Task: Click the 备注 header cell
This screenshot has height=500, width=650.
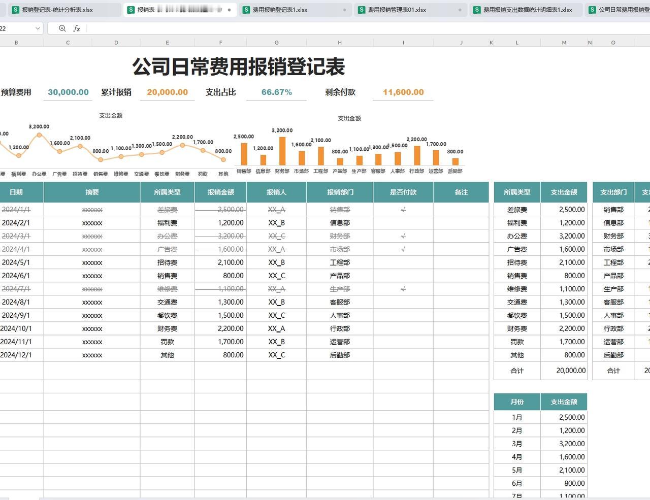Action: (461, 192)
